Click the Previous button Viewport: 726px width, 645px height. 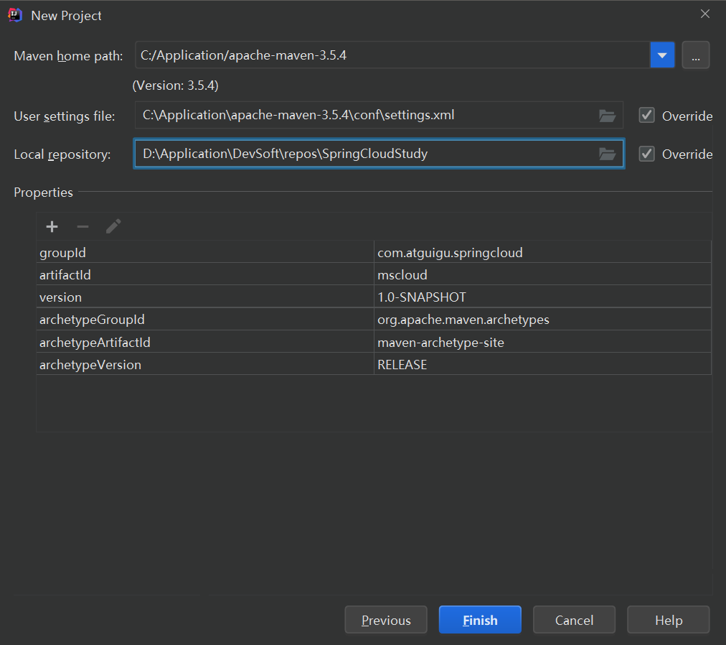pos(386,620)
